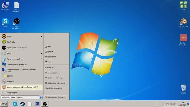The height and width of the screenshot is (107, 190).
Task: Open Изображения from Start menu
Action: 50,57
